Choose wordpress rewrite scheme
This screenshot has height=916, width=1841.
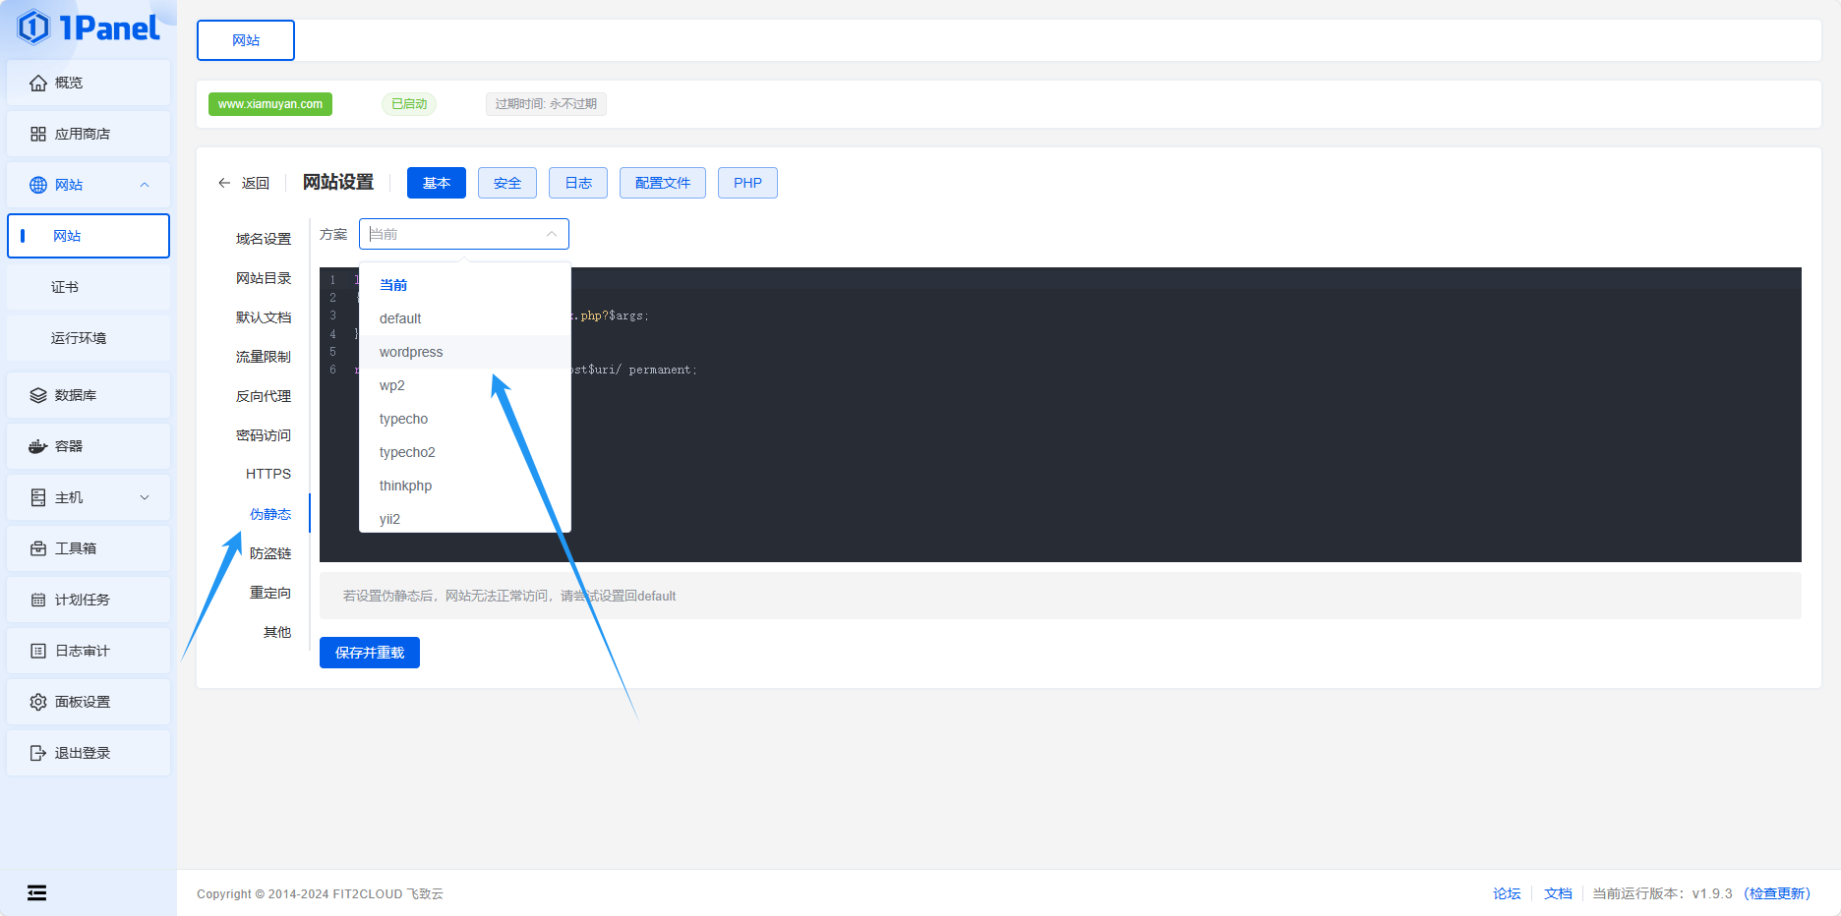click(465, 352)
